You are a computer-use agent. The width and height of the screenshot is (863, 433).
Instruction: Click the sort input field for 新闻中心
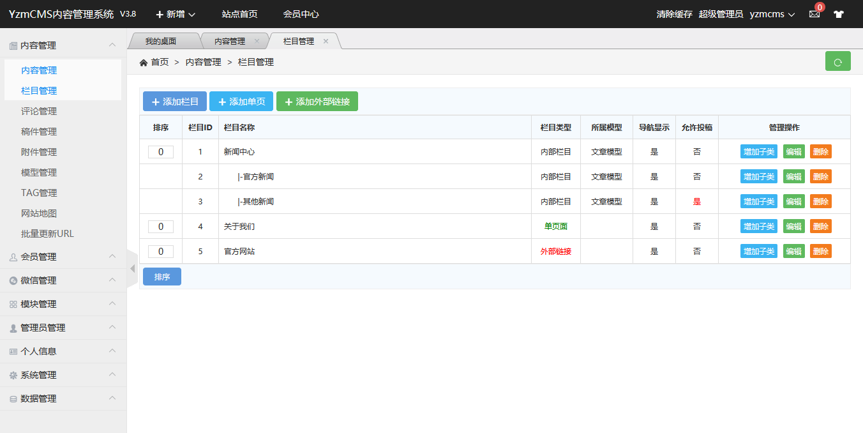point(161,152)
